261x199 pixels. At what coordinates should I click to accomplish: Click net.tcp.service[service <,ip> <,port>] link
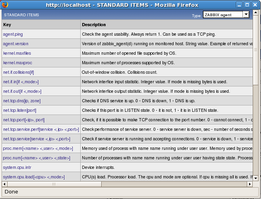[37, 139]
